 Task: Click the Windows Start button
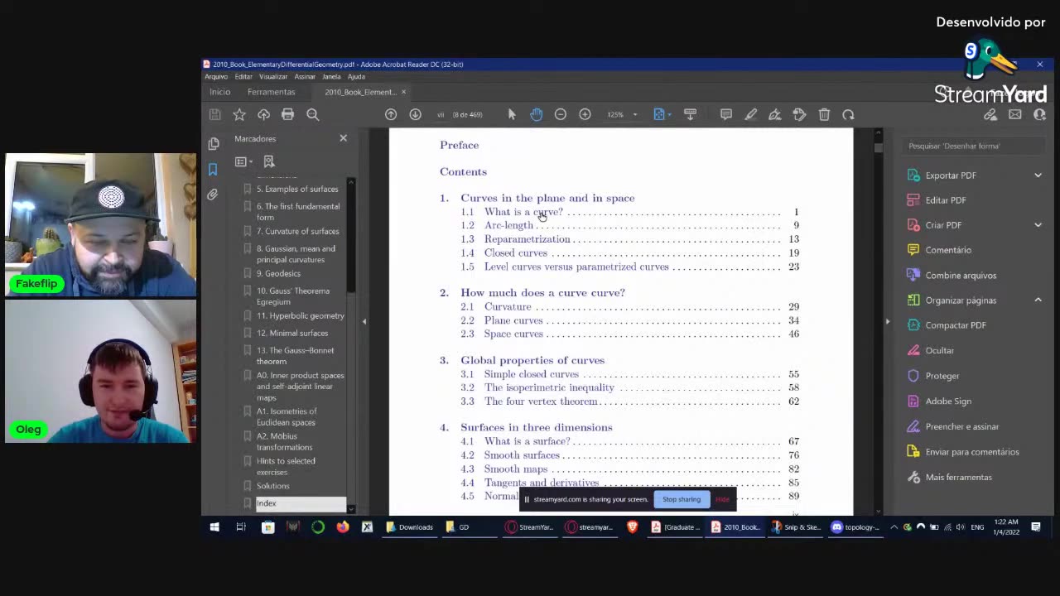214,527
